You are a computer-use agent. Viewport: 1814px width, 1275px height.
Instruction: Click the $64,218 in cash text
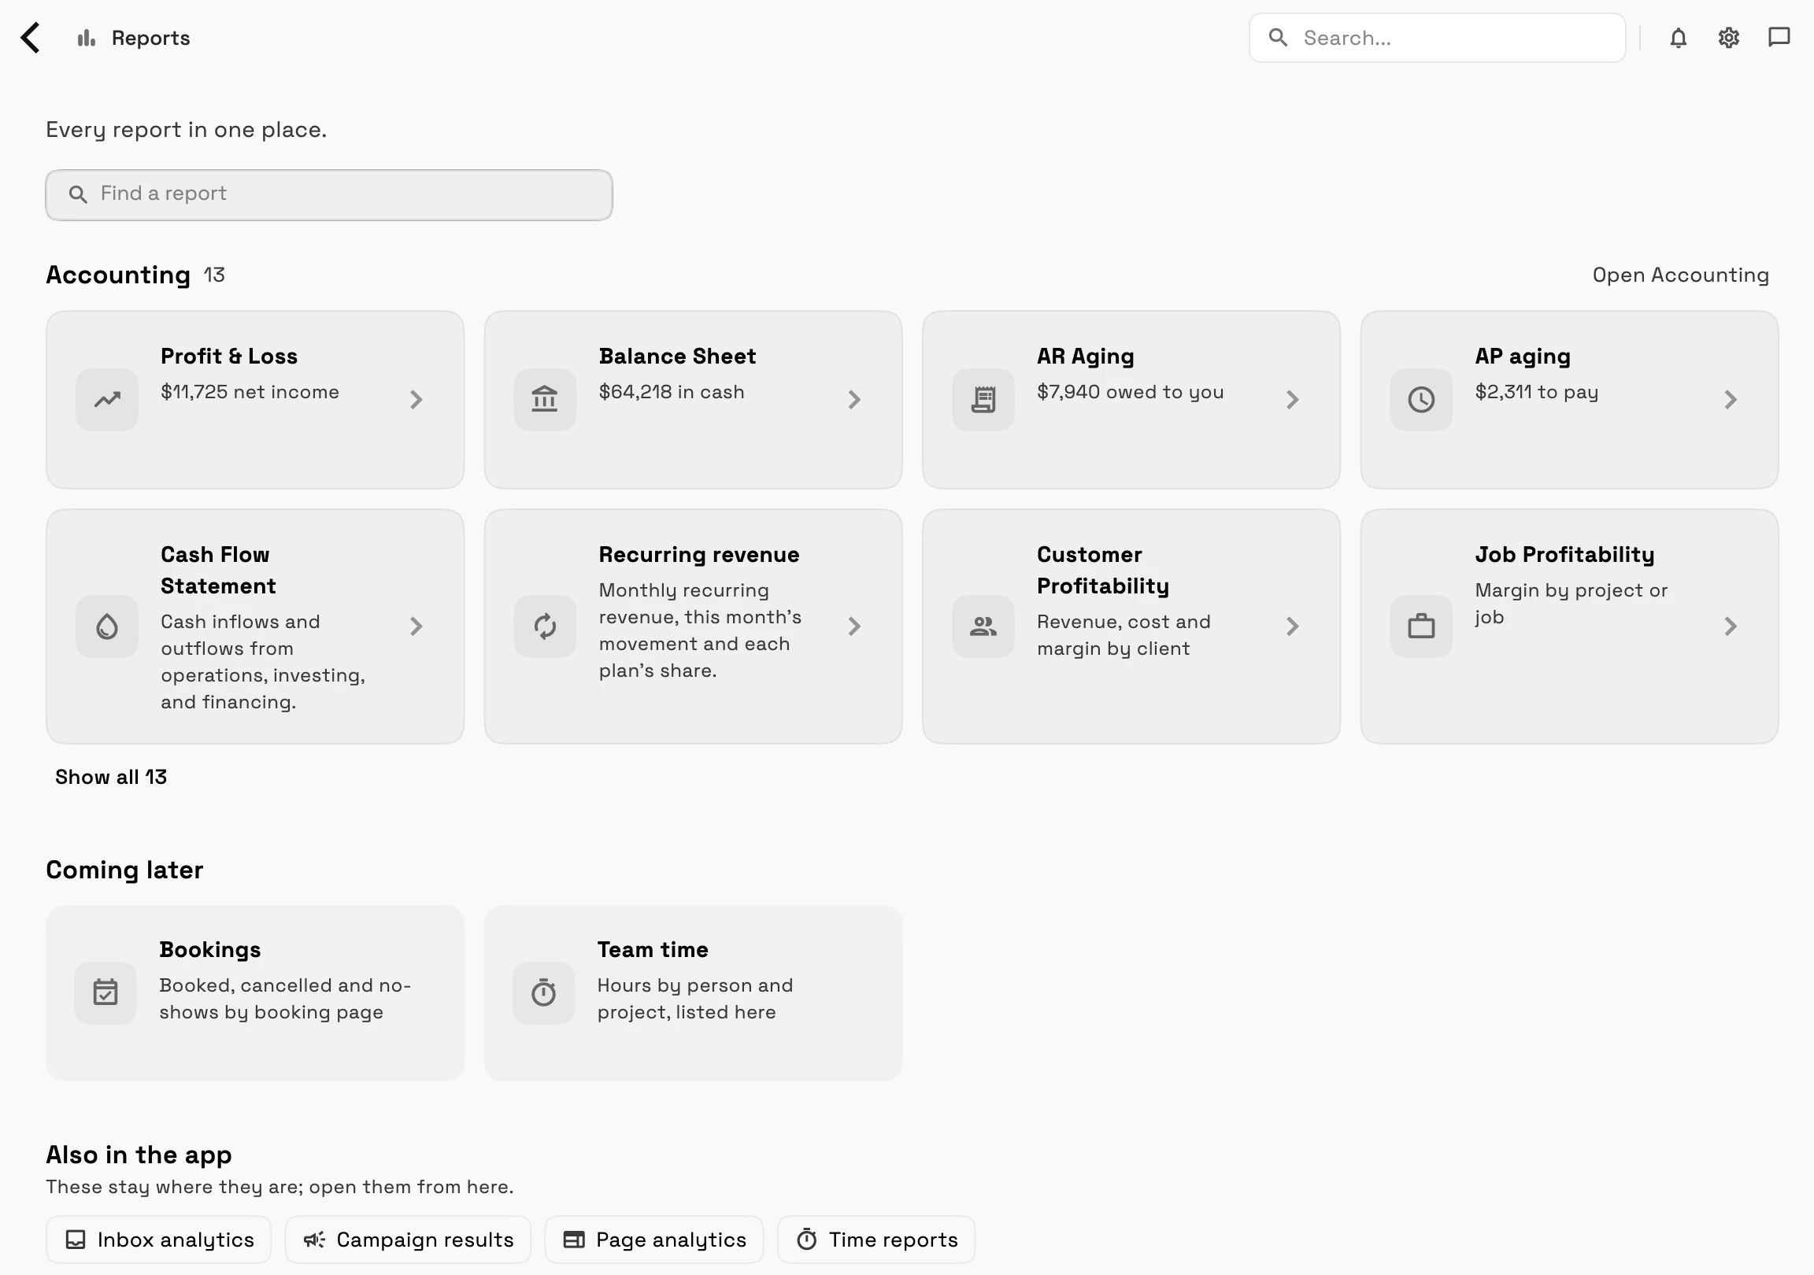672,392
